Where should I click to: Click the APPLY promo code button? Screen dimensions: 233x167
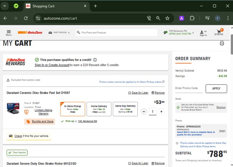(216, 88)
